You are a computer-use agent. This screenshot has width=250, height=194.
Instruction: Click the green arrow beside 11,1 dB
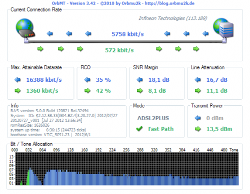pyautogui.click(x=197, y=91)
